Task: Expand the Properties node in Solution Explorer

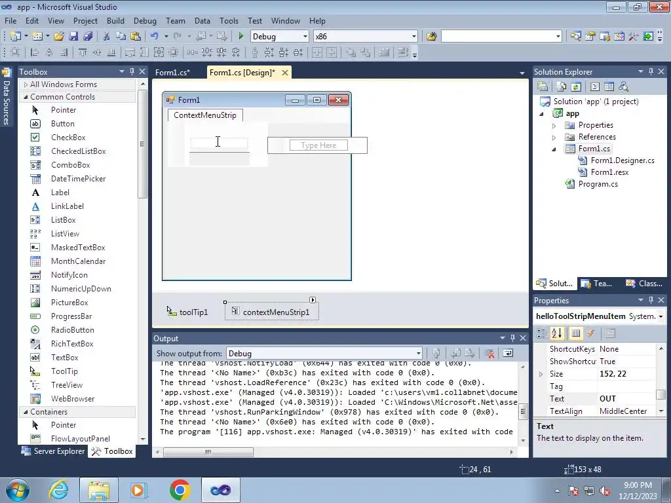Action: coord(554,125)
